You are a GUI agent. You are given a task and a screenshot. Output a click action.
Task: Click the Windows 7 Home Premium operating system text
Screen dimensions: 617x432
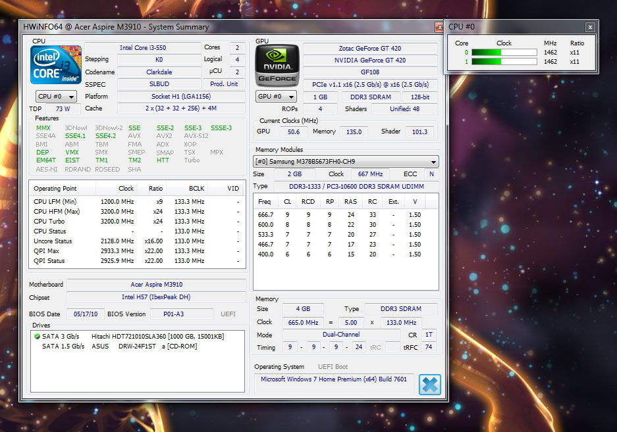point(334,379)
